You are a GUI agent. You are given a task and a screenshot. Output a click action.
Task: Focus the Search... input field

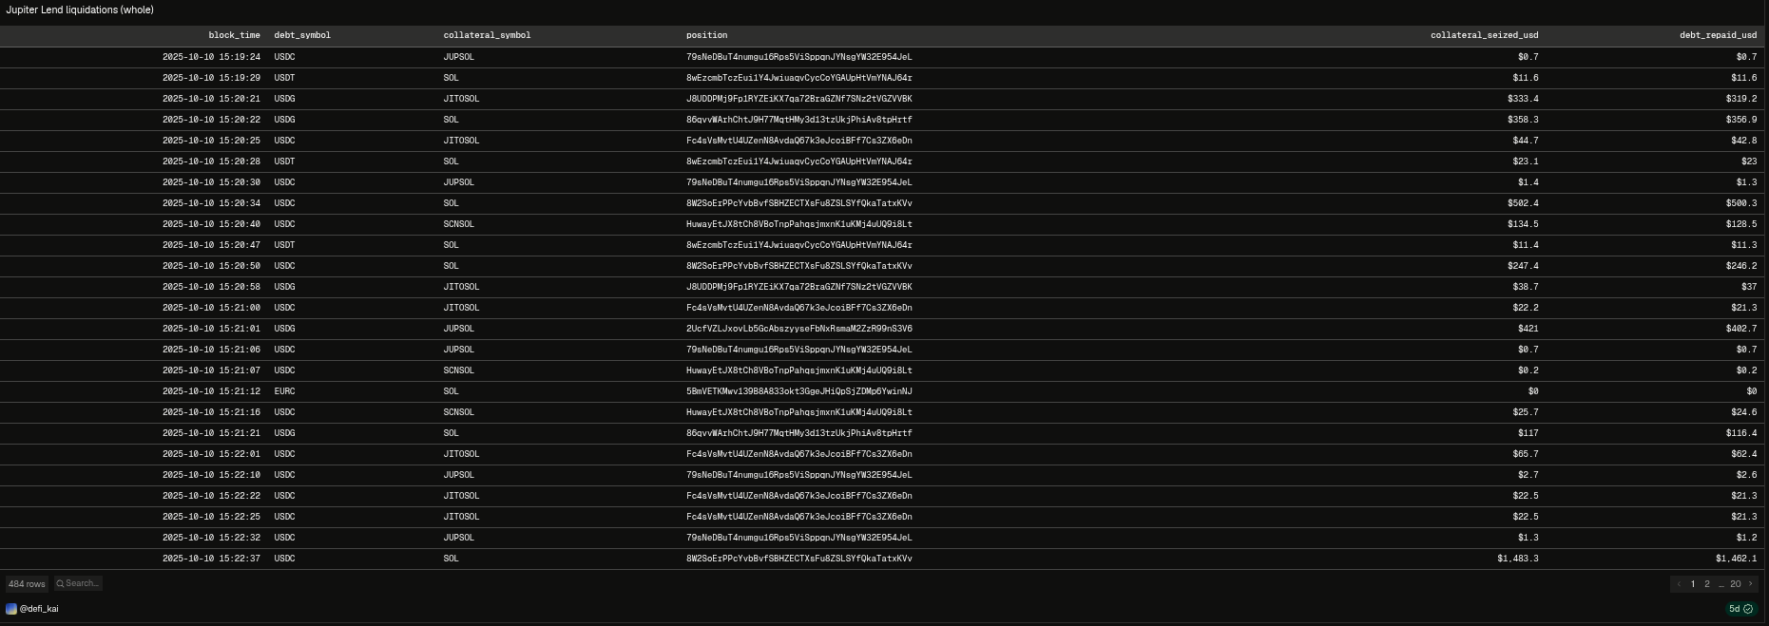coord(78,583)
